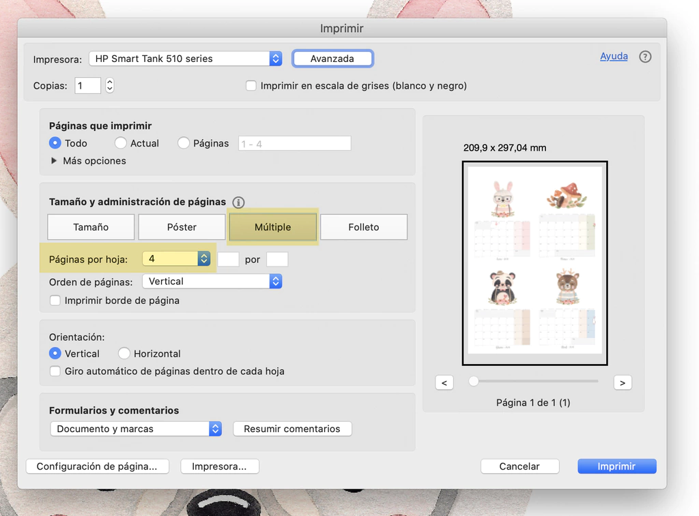Screen dimensions: 699x516
Task: Switch to the Tamaño tab
Action: click(91, 227)
